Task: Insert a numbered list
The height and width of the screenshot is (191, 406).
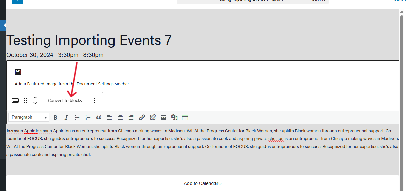Action: [x=88, y=117]
